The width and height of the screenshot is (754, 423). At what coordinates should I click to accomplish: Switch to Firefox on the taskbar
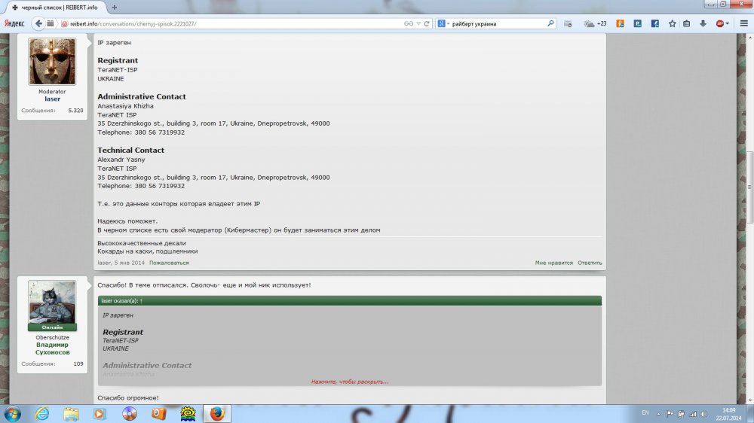[x=217, y=413]
